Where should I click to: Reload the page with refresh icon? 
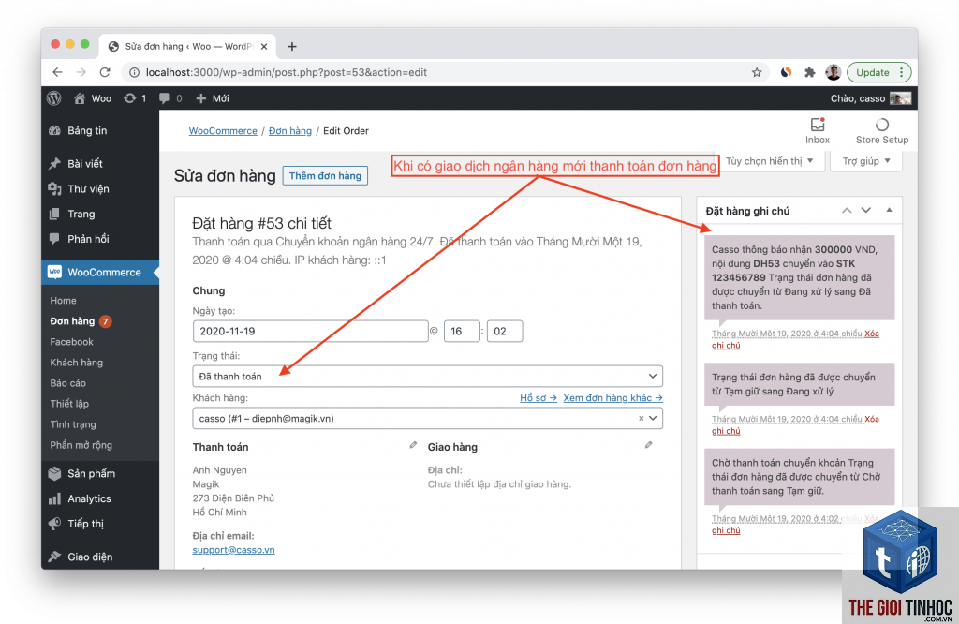tap(105, 72)
